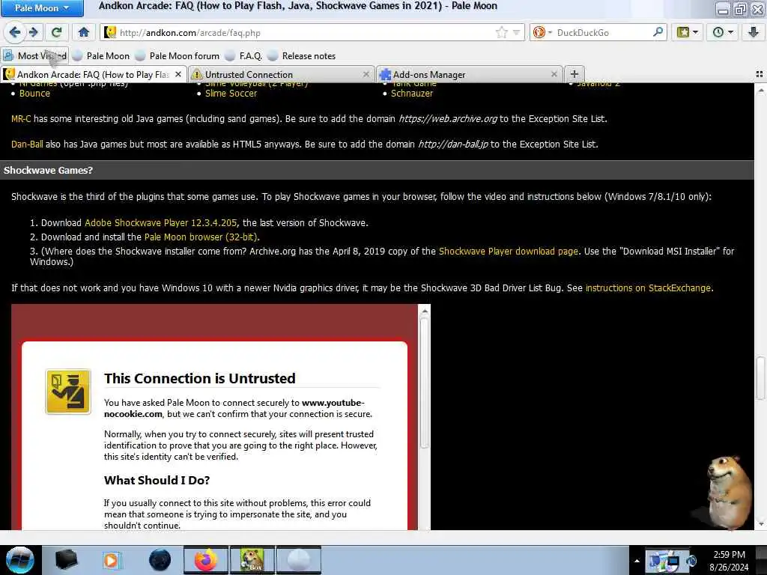Viewport: 767px width, 575px height.
Task: Open Most Visited bookmarks folder
Action: [35, 55]
